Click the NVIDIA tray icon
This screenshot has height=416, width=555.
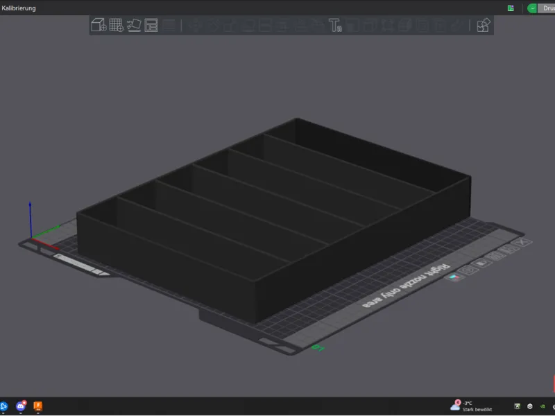pos(543,406)
